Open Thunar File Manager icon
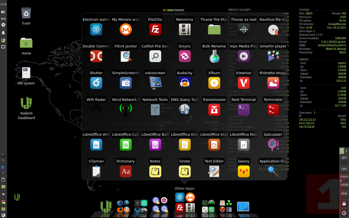 [x=214, y=29]
